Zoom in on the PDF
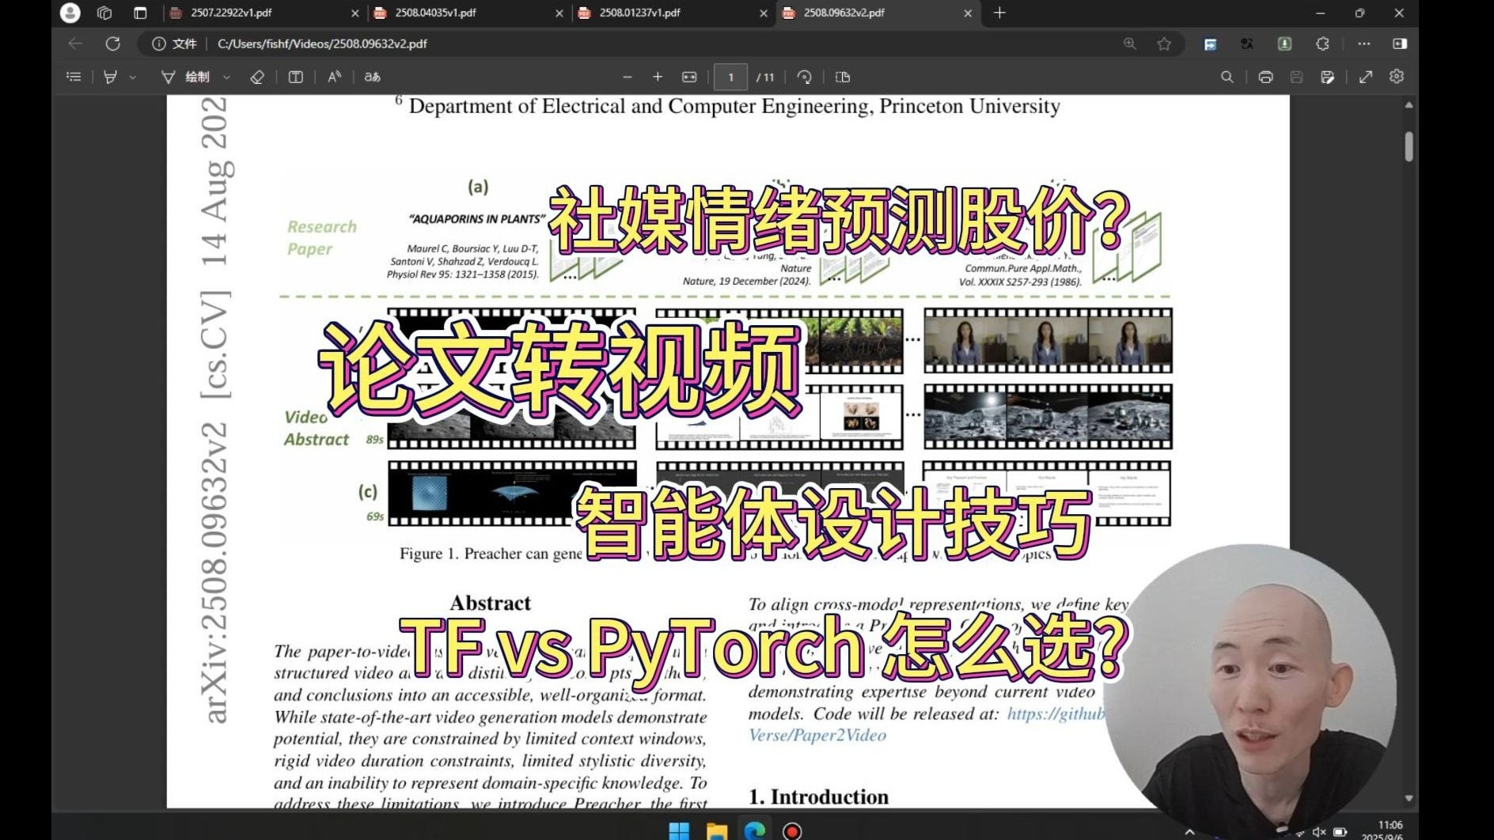 coord(658,77)
